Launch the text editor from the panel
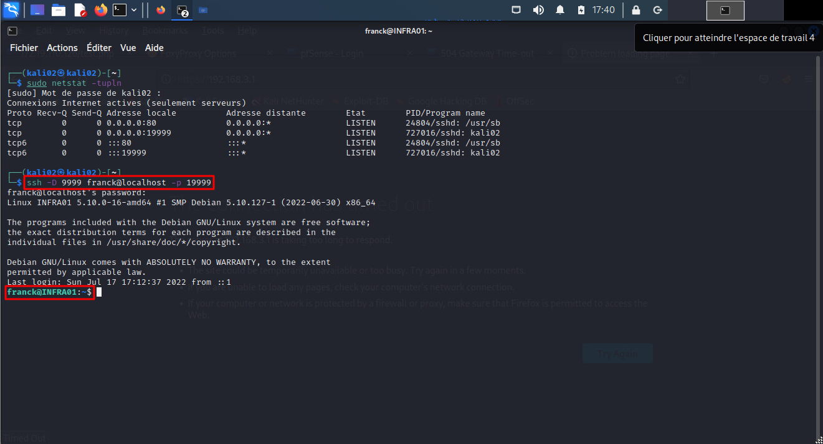 tap(80, 10)
